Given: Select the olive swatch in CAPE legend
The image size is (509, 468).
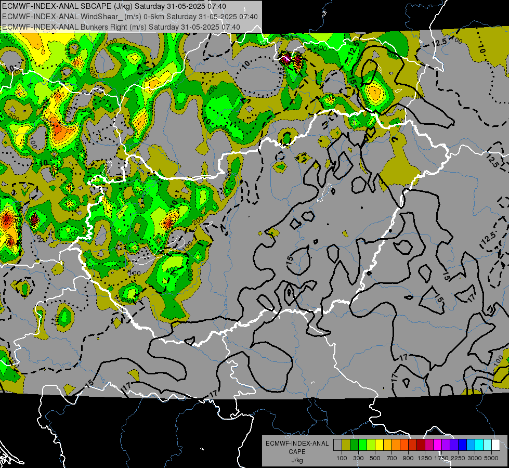Looking at the screenshot, I should 346,445.
